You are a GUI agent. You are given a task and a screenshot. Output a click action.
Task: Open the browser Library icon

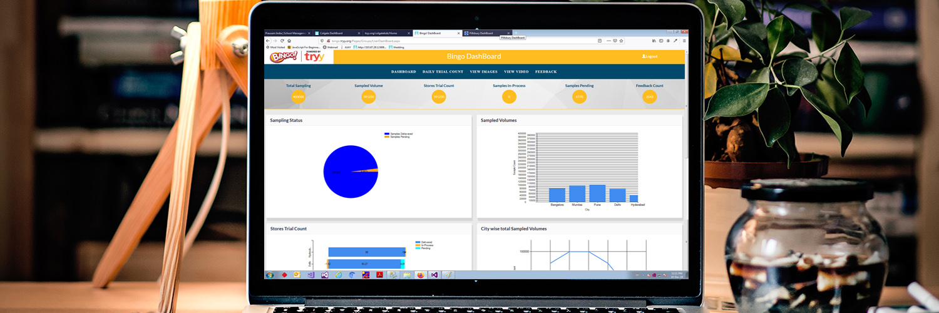(x=654, y=41)
